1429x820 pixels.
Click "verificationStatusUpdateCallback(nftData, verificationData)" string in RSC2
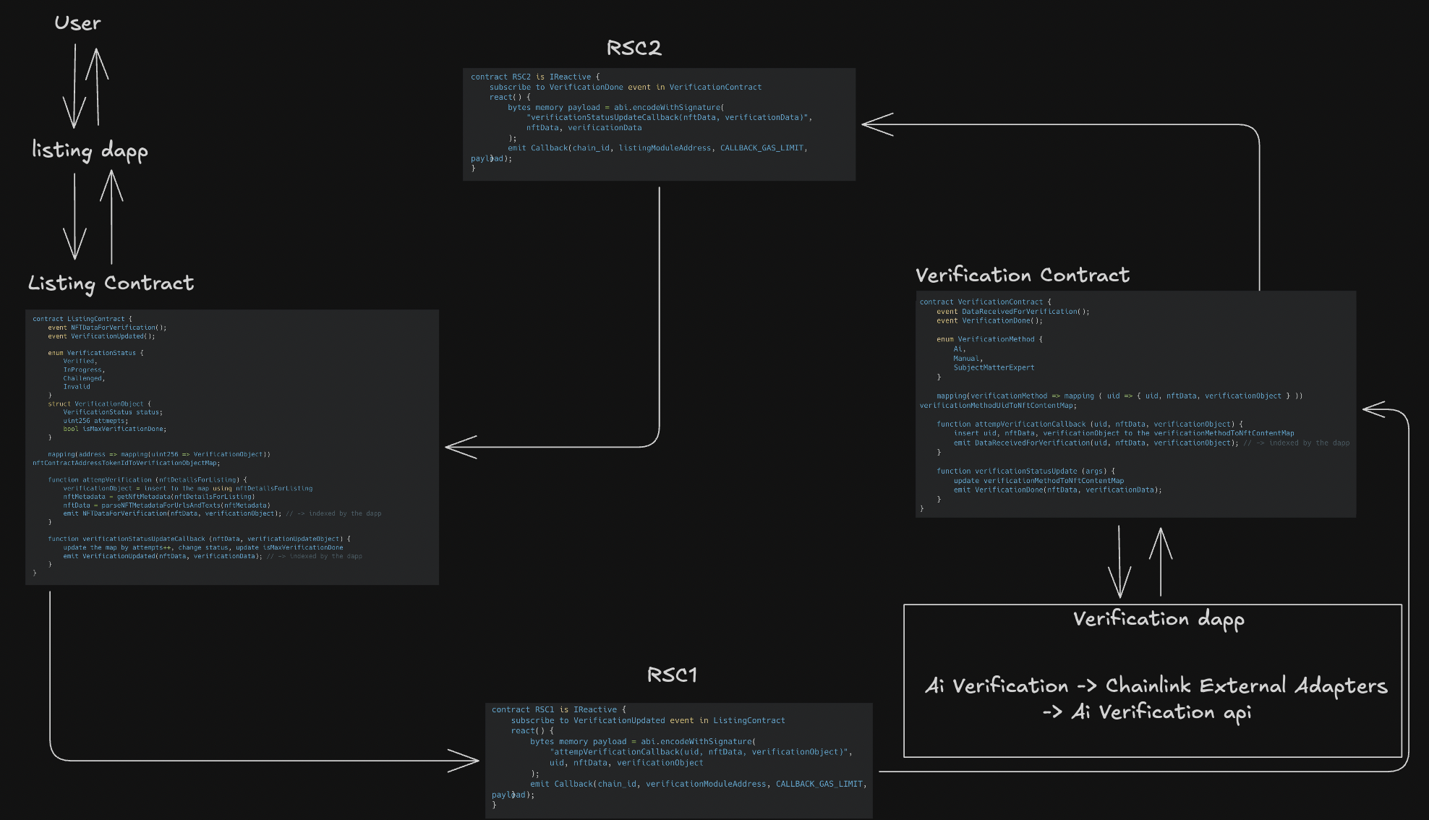[669, 117]
